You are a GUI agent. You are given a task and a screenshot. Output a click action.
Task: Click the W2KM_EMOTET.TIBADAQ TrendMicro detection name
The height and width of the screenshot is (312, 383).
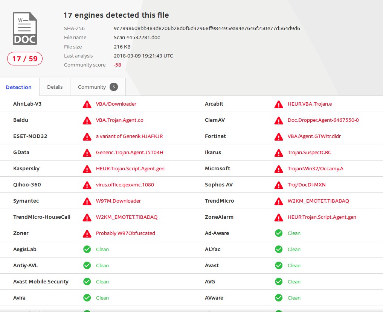(318, 201)
